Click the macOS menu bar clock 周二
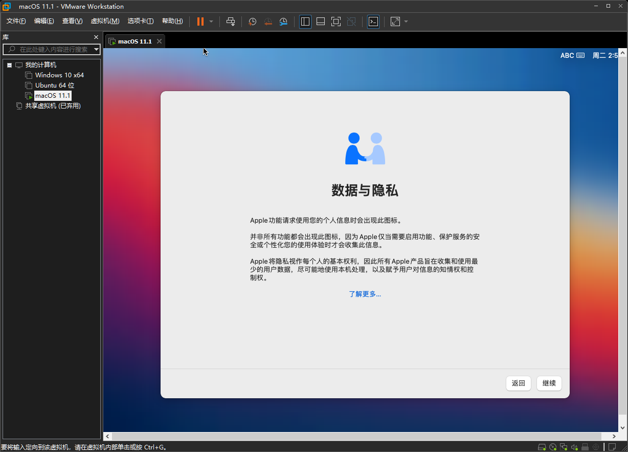The image size is (628, 452). point(605,55)
